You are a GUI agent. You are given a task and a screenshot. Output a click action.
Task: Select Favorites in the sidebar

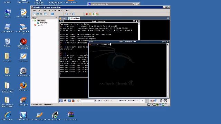pos(40,25)
